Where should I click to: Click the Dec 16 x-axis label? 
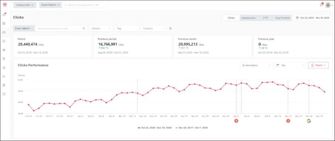point(309,116)
